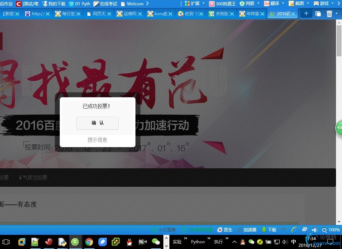342x249 pixels.
Task: Click 今日直播 in the status bar
Action: 164,230
